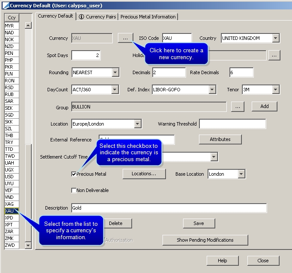Click the Spot Days input field
292x273 pixels.
point(86,55)
